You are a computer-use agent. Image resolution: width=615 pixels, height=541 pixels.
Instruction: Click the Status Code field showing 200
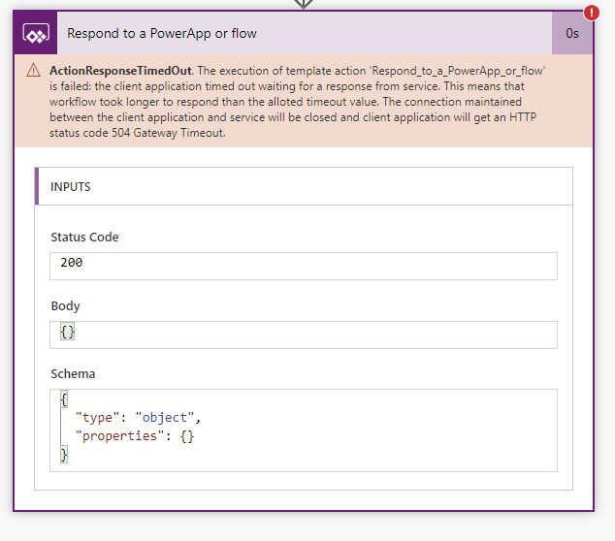(x=304, y=267)
